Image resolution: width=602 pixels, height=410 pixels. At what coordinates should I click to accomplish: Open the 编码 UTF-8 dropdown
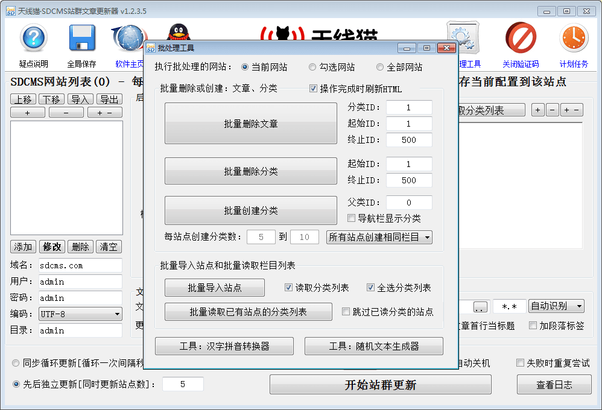tap(80, 314)
